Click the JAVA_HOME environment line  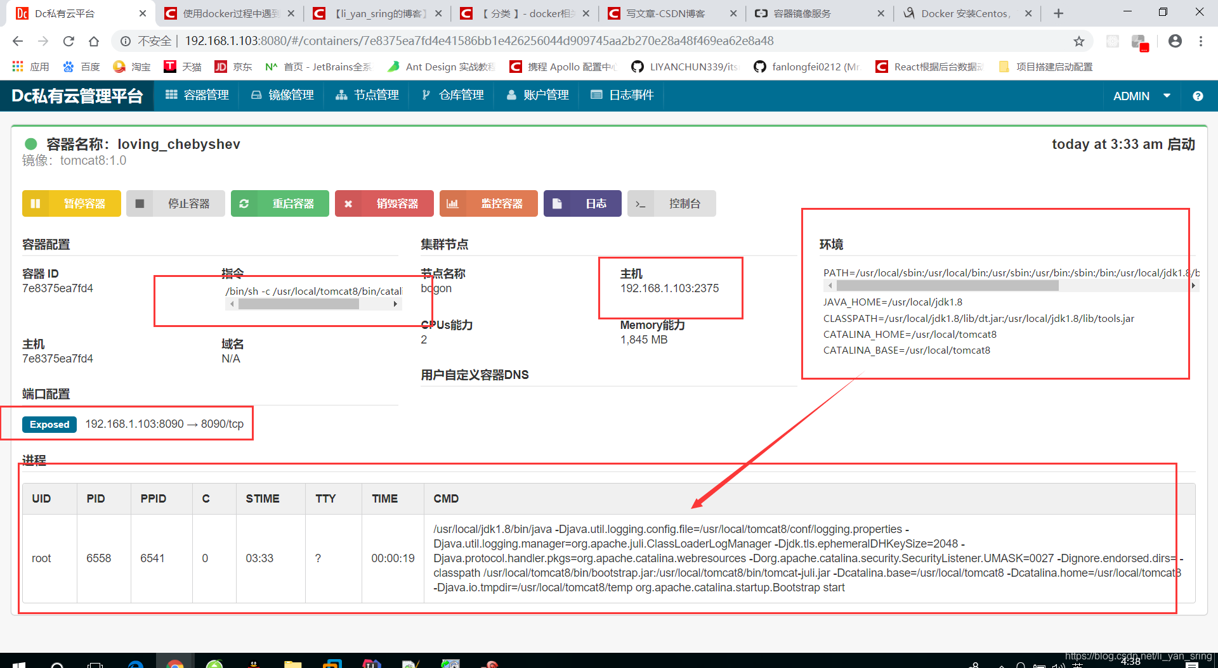click(x=893, y=302)
